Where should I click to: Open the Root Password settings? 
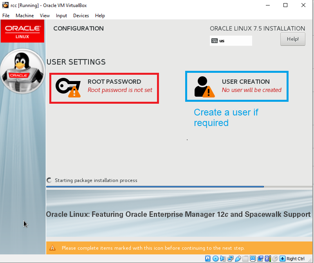(x=104, y=88)
